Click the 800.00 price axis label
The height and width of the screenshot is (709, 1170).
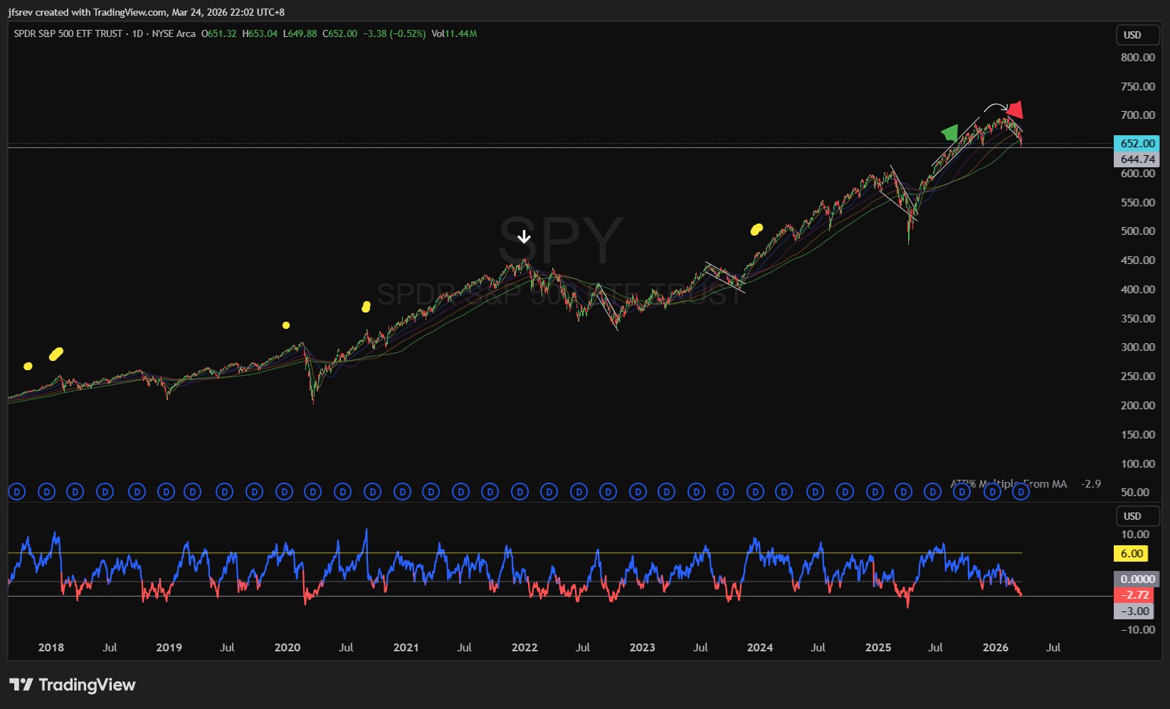point(1138,57)
